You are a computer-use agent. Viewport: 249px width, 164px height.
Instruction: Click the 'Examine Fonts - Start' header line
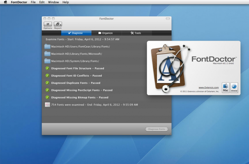(x=82, y=39)
